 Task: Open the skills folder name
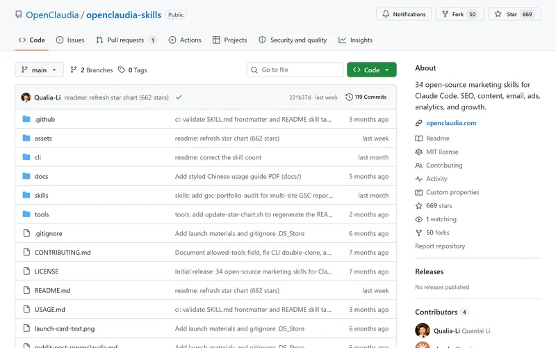click(x=41, y=196)
